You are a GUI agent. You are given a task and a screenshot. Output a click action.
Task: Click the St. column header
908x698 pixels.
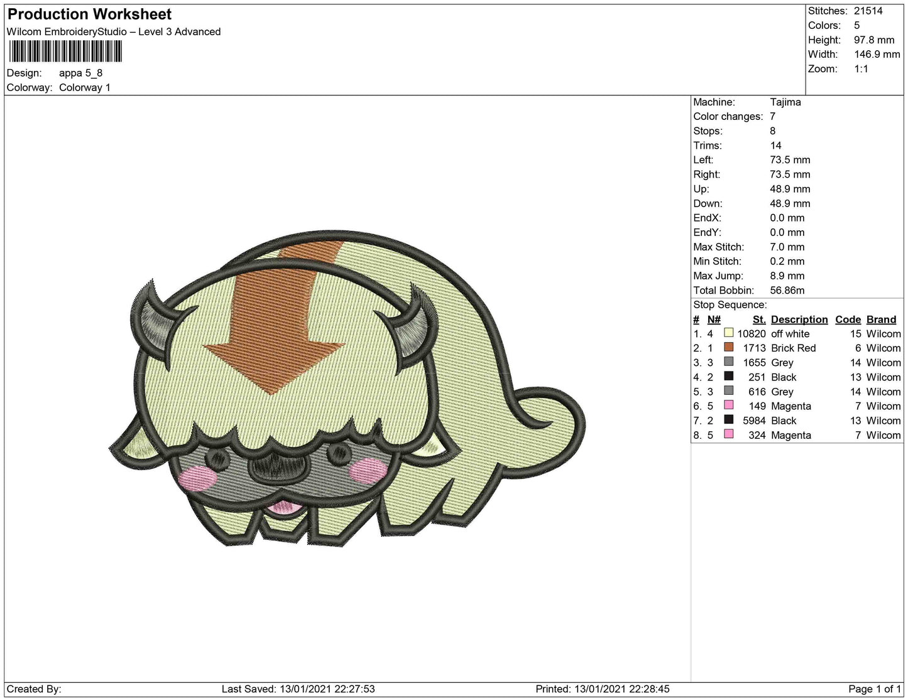pyautogui.click(x=759, y=319)
